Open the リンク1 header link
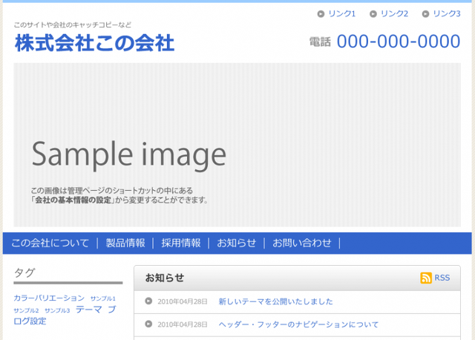475x340 pixels. 342,14
